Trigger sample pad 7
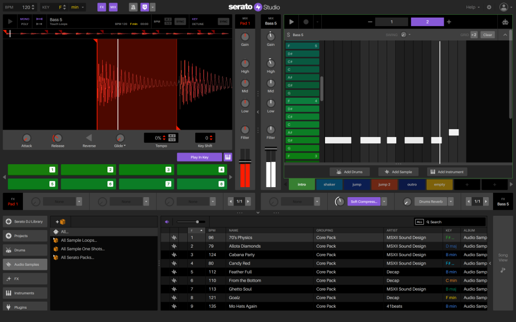 146,184
